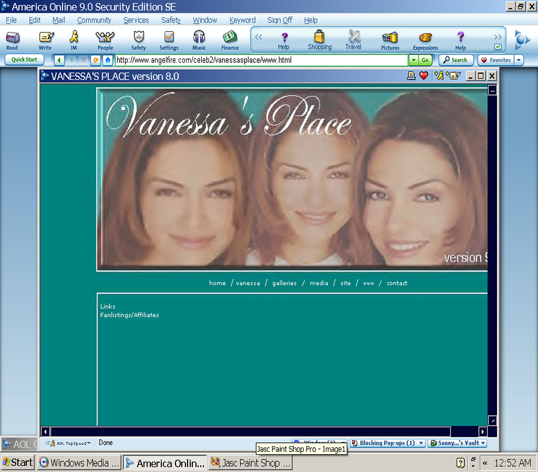Follow the site navigation link
The width and height of the screenshot is (538, 472).
click(346, 283)
